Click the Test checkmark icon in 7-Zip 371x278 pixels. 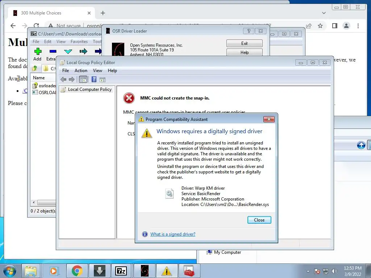[68, 51]
